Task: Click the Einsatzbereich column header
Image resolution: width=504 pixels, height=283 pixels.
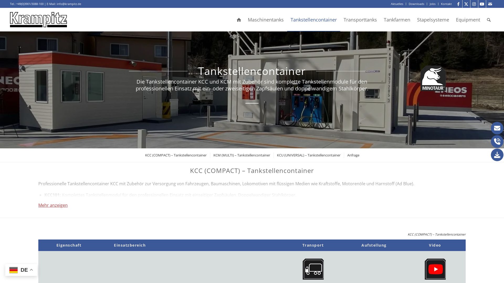Action: pyautogui.click(x=130, y=245)
